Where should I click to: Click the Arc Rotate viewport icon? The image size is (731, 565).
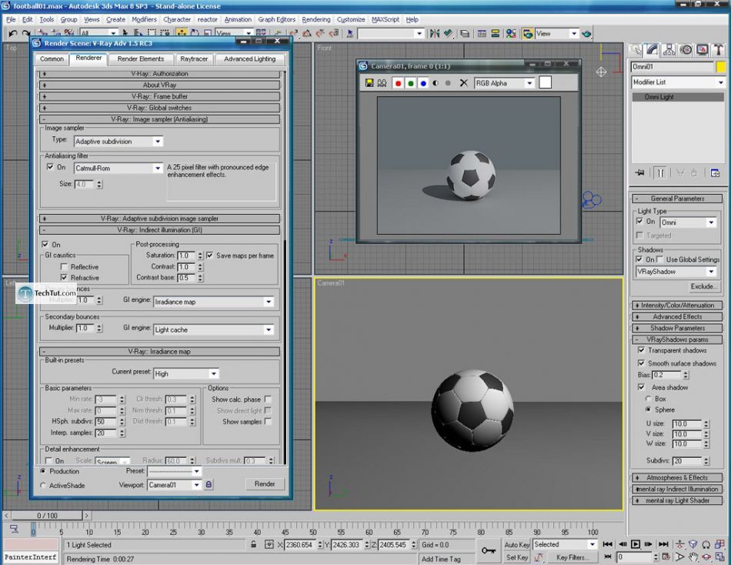[706, 557]
